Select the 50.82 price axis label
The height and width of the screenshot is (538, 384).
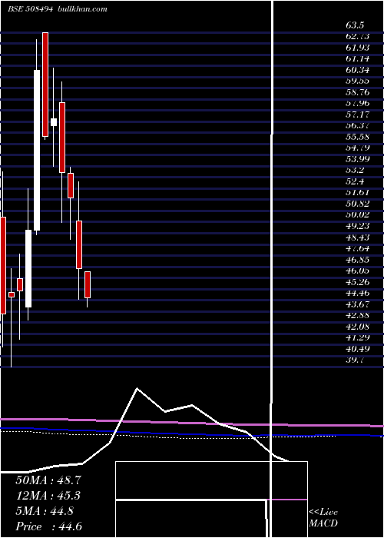coord(358,204)
